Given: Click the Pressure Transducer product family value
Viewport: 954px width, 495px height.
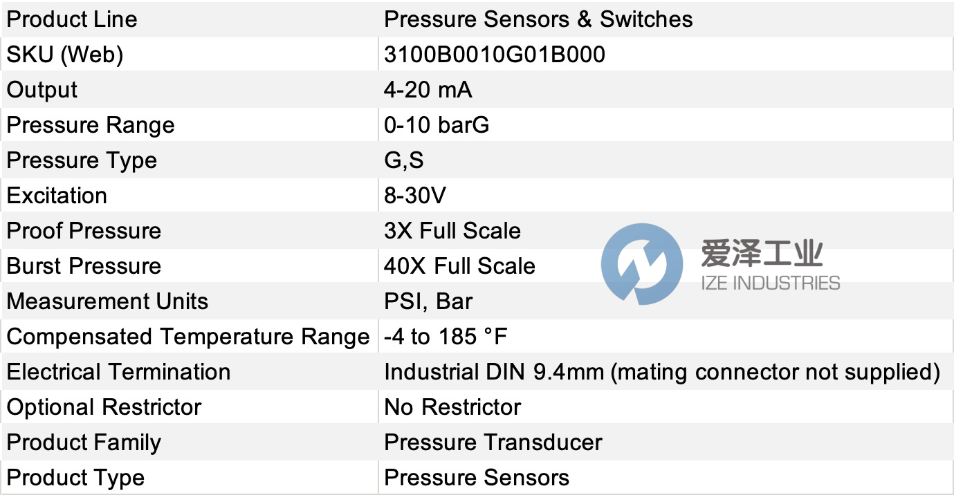Looking at the screenshot, I should click(493, 442).
